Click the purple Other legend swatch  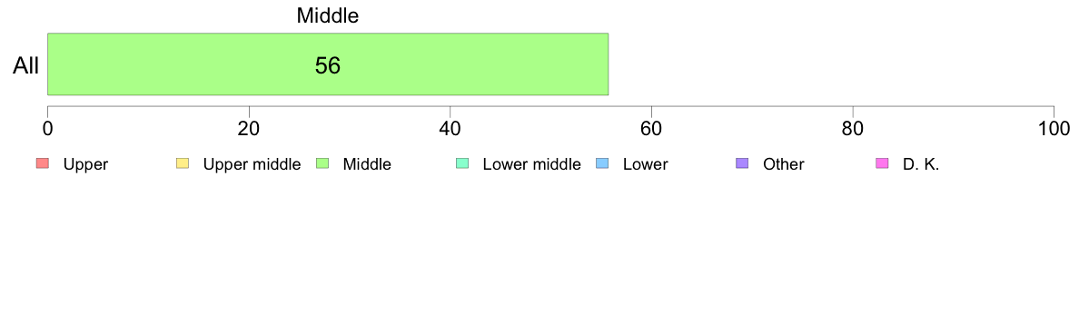tap(742, 163)
